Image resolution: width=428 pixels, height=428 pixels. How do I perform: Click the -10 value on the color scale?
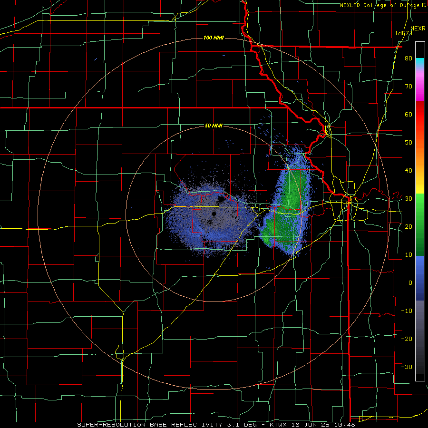tap(407, 311)
